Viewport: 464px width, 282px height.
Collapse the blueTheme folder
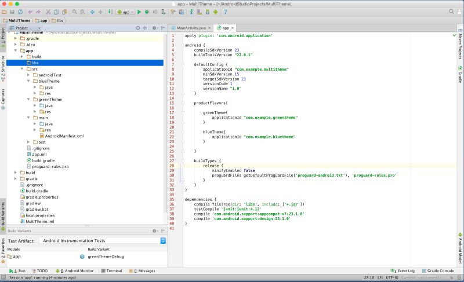(28, 81)
